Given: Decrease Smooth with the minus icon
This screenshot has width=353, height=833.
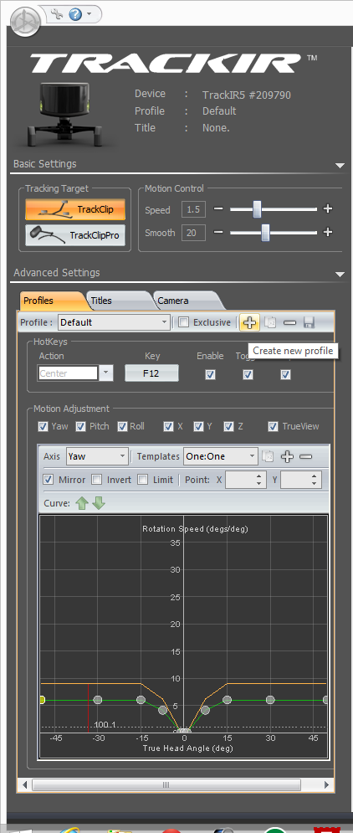Looking at the screenshot, I should click(x=218, y=232).
